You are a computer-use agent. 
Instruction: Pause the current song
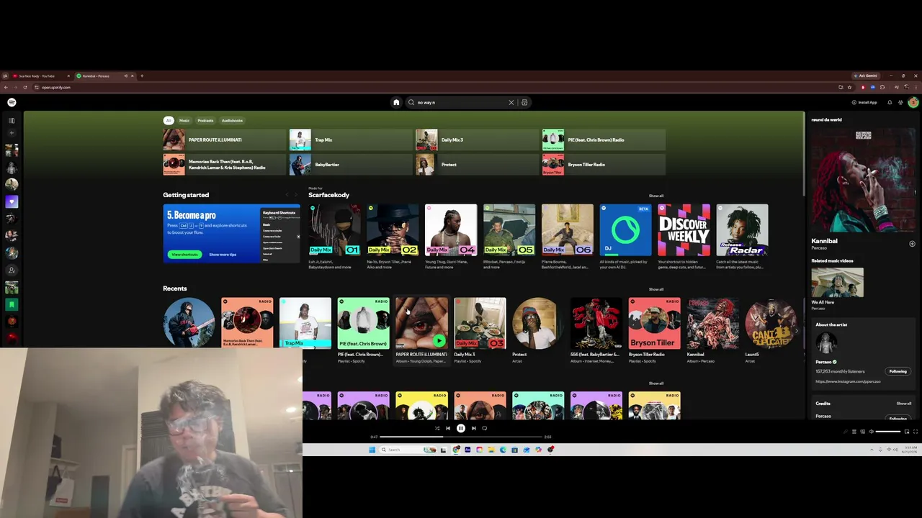click(x=461, y=428)
